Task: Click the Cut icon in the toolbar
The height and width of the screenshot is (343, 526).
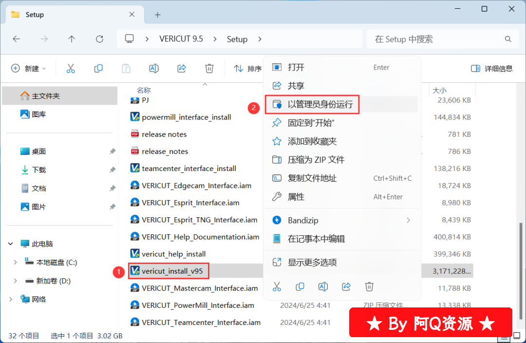Action: click(71, 69)
